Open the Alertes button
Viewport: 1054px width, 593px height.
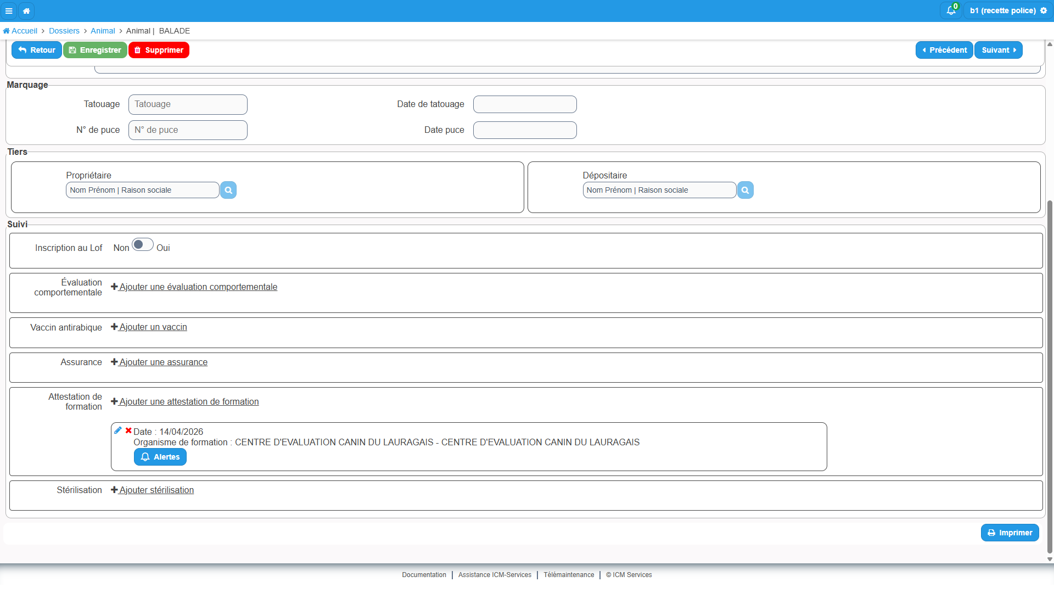tap(160, 457)
